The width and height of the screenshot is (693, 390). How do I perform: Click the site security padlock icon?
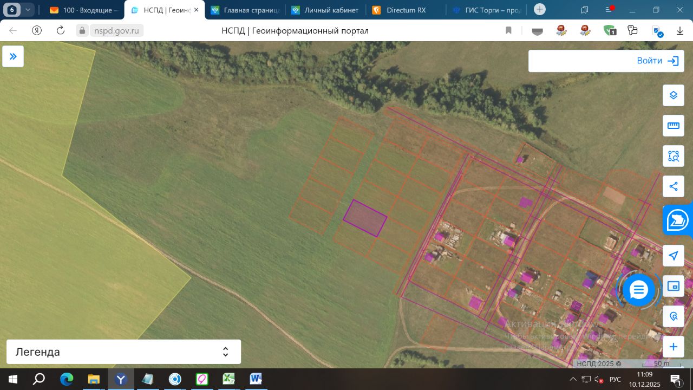coord(82,31)
